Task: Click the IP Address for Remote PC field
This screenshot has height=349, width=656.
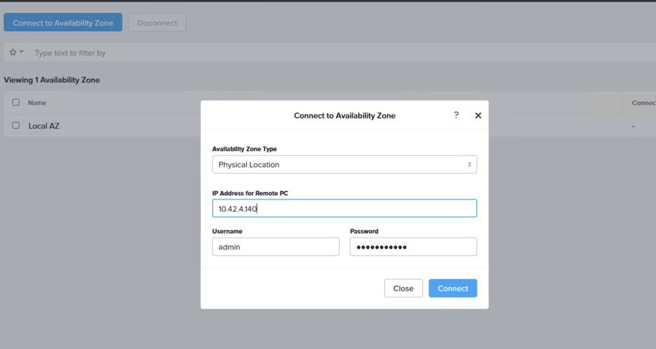Action: (344, 209)
